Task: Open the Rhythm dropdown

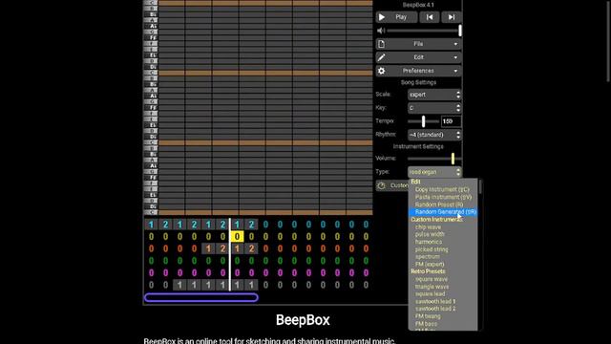Action: (434, 135)
